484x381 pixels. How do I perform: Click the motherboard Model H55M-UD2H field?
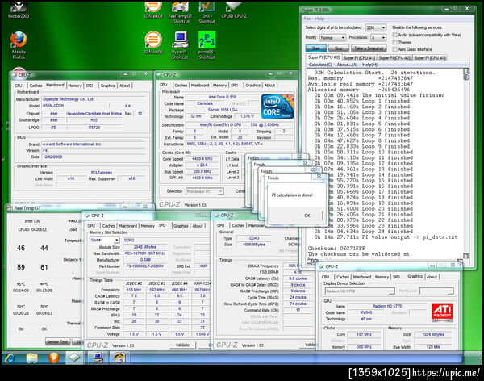point(74,106)
